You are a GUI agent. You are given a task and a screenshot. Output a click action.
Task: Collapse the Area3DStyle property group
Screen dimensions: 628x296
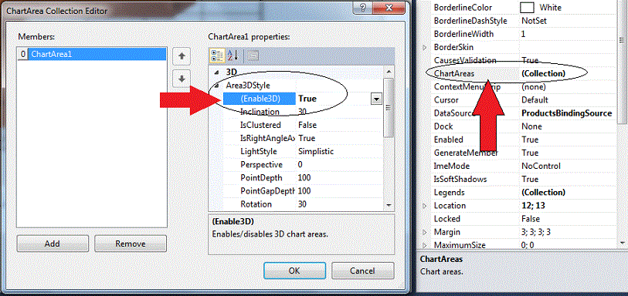pyautogui.click(x=217, y=86)
